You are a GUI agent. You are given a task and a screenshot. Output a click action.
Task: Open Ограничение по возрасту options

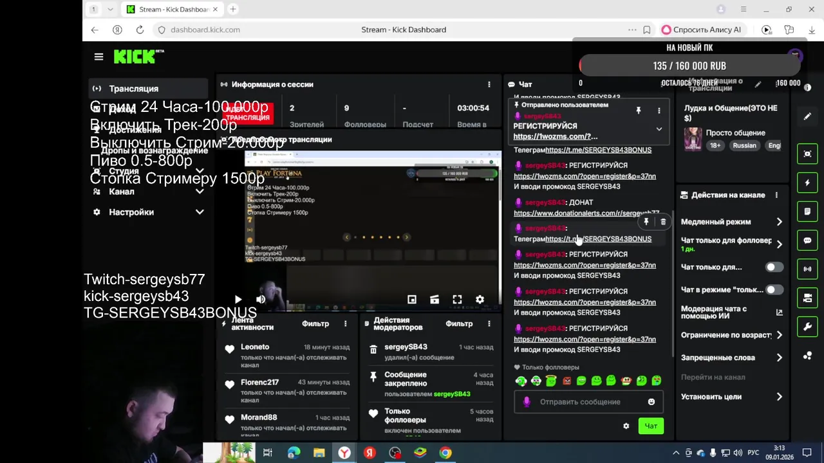[732, 335]
